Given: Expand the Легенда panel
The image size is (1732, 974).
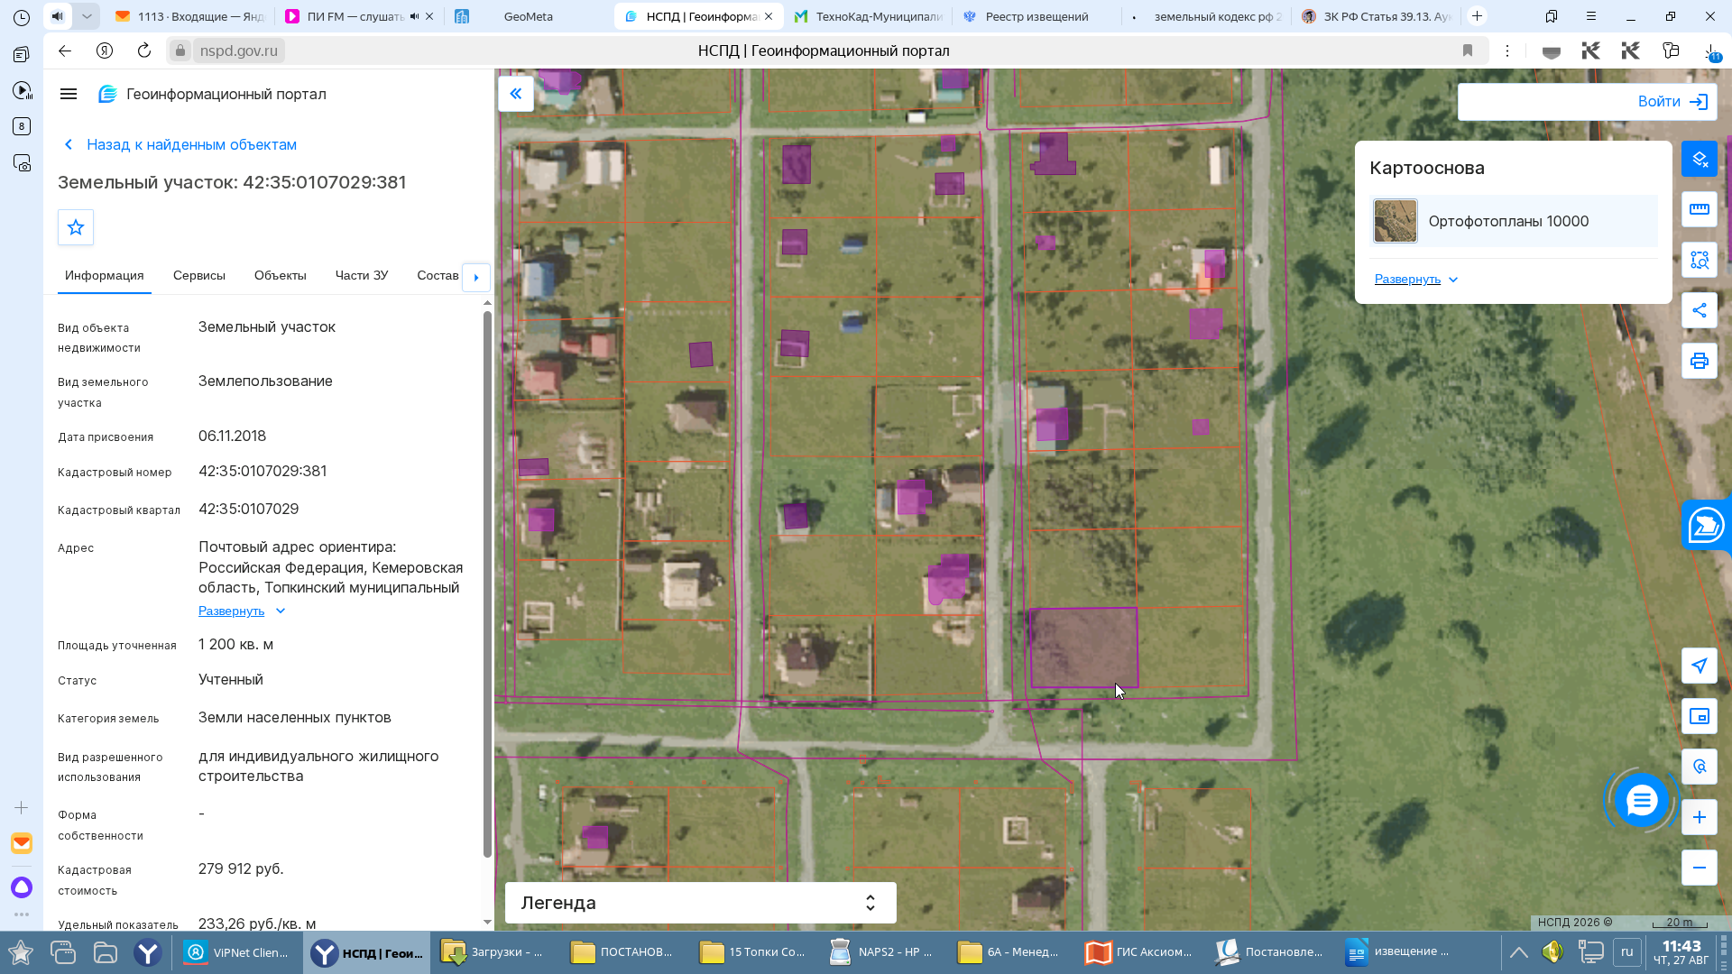Looking at the screenshot, I should pos(700,903).
